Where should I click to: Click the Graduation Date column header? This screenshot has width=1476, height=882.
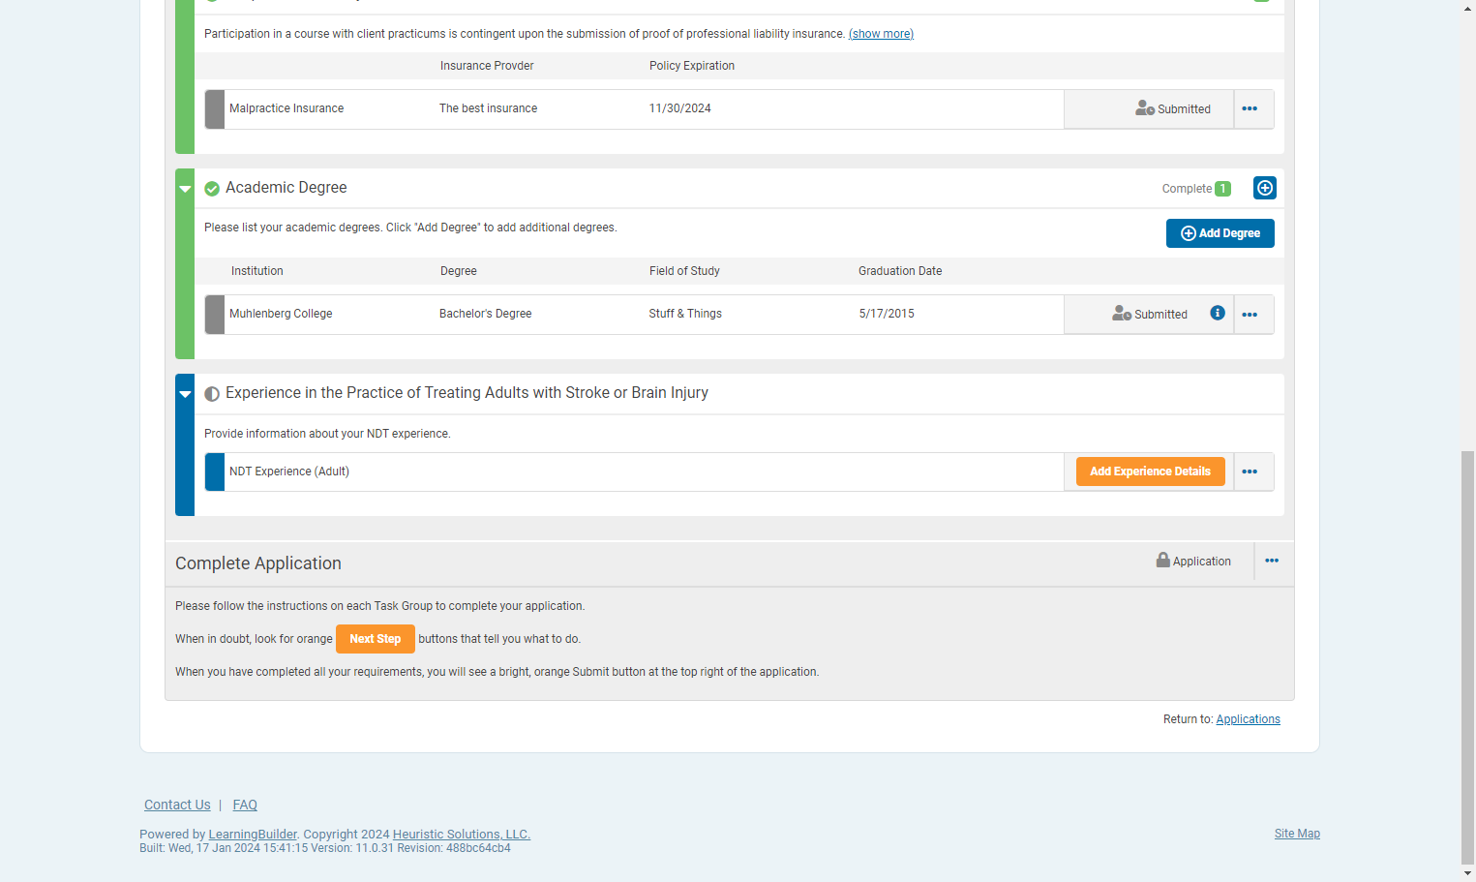click(x=900, y=271)
